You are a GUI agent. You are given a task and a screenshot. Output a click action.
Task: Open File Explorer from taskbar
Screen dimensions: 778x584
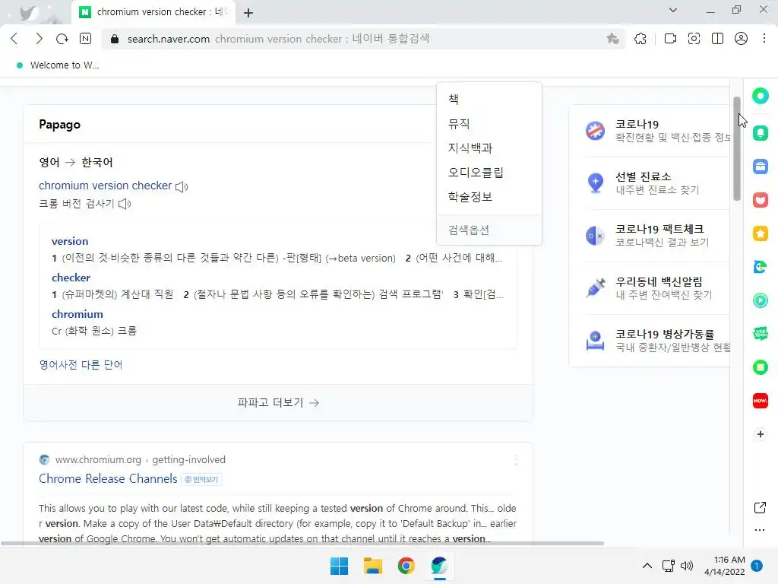[372, 566]
